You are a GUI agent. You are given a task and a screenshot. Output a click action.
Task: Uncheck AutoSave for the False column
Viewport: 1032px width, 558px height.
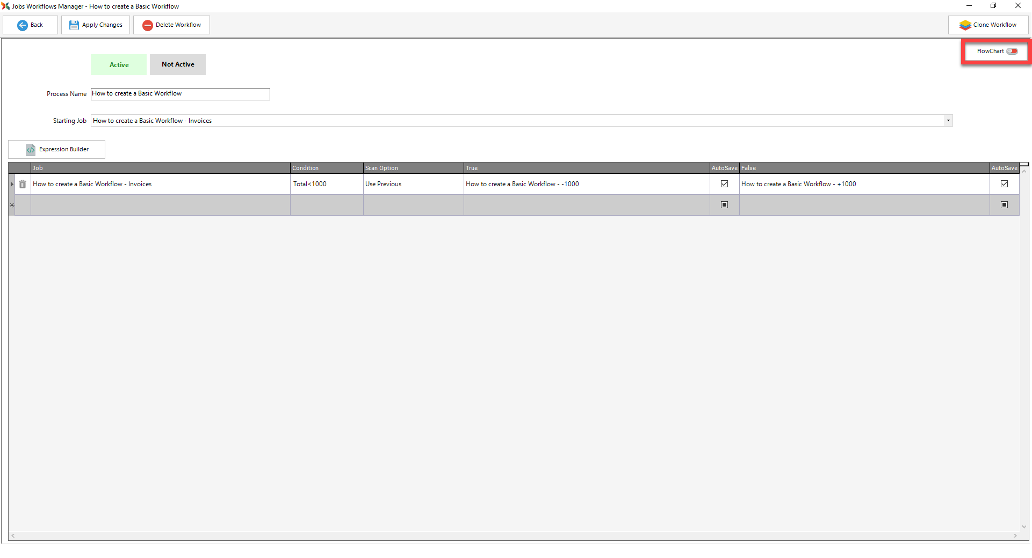(x=1004, y=184)
